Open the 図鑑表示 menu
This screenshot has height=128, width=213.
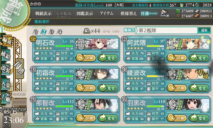coord(85,13)
